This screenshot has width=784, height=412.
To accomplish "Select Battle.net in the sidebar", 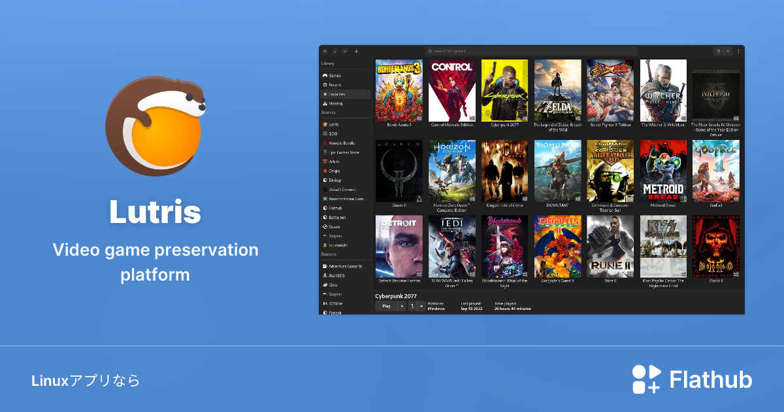I will 336,217.
